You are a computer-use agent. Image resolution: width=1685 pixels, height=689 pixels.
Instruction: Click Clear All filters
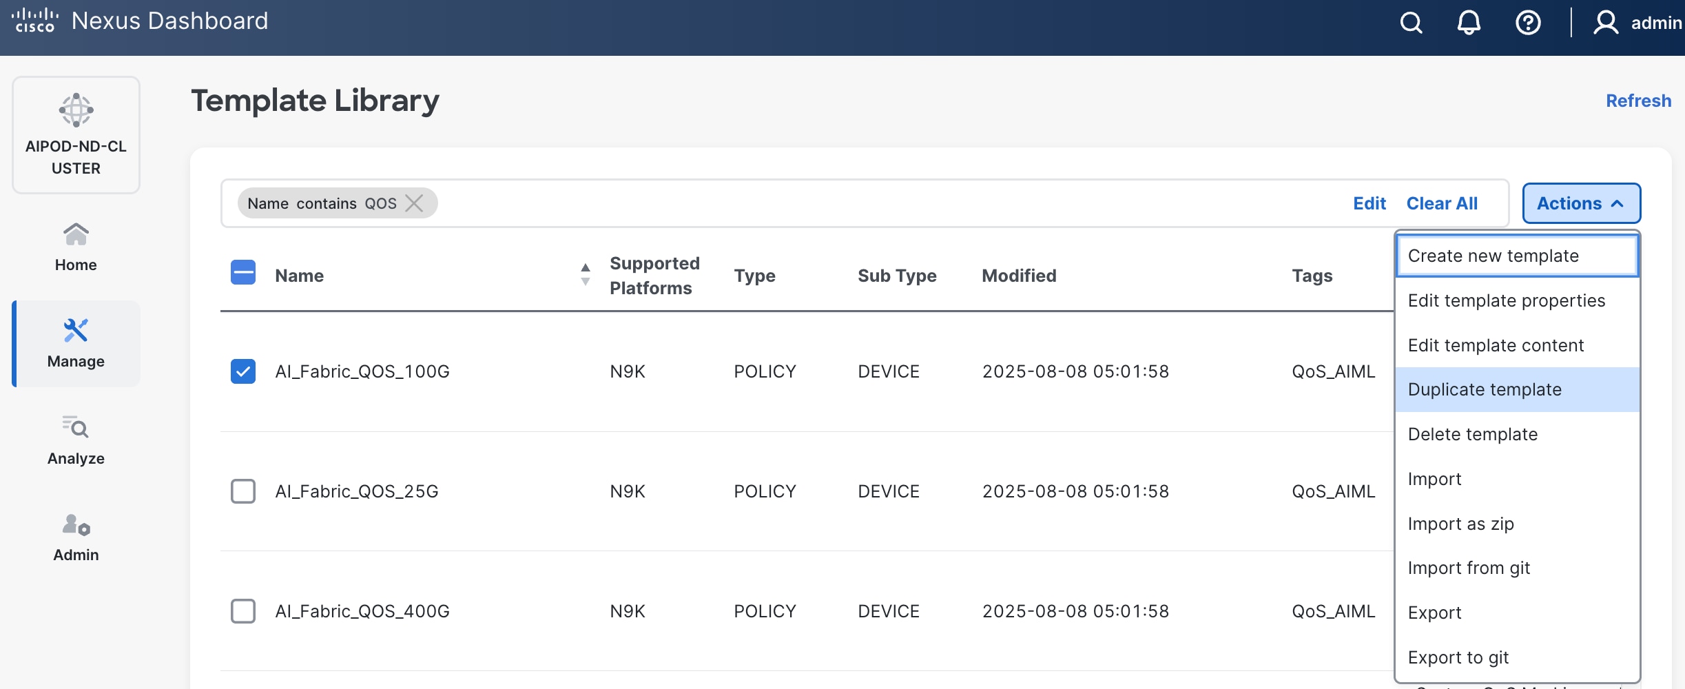pyautogui.click(x=1442, y=203)
